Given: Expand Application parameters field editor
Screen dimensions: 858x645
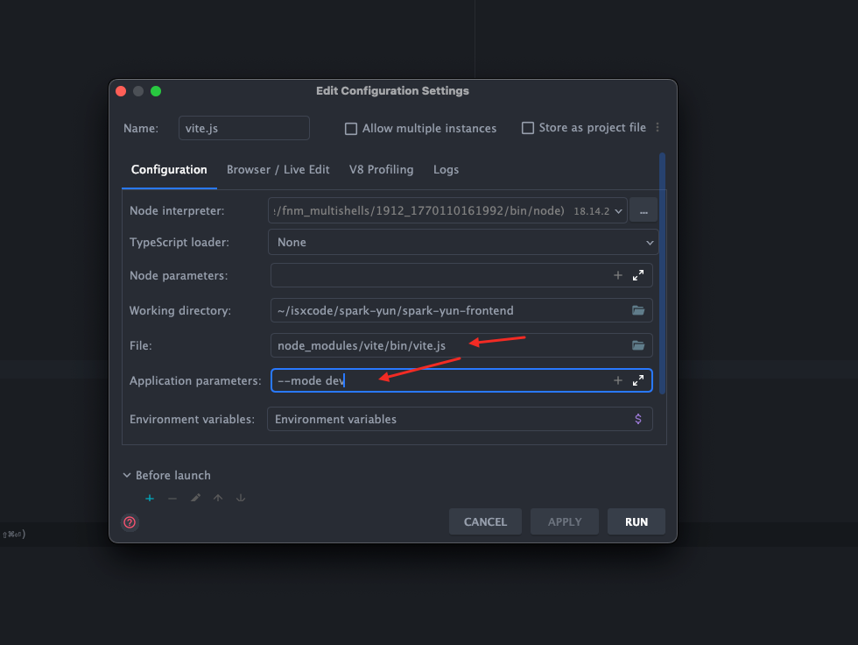Looking at the screenshot, I should [x=638, y=380].
